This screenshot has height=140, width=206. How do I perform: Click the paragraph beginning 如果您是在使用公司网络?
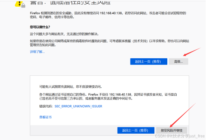click(x=110, y=43)
